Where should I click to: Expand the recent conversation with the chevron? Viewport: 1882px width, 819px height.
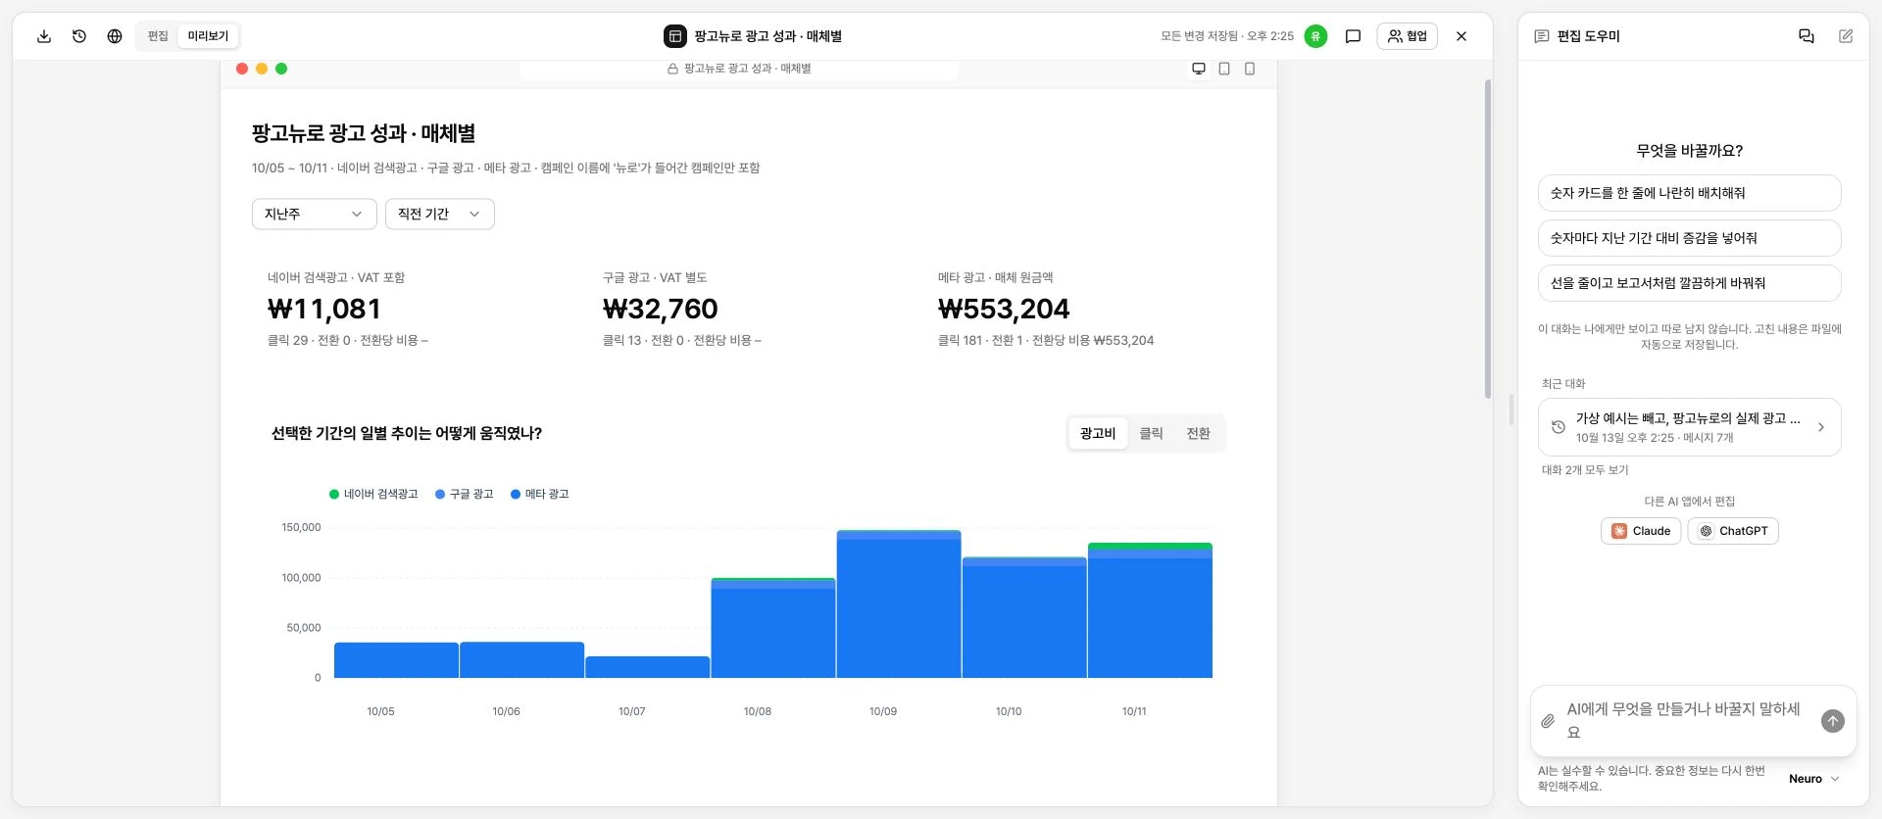click(1820, 427)
